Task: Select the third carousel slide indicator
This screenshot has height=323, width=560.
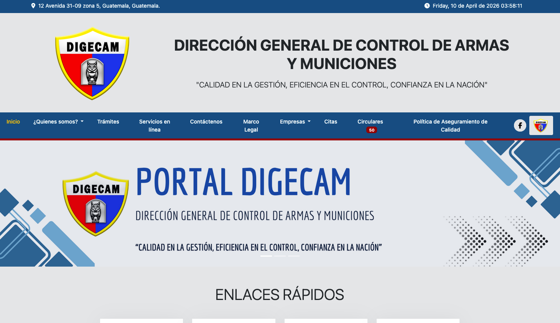Action: pos(294,256)
